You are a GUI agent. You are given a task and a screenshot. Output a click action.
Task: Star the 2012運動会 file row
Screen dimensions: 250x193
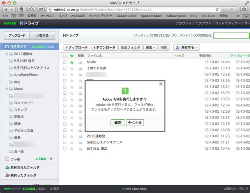tap(71, 136)
